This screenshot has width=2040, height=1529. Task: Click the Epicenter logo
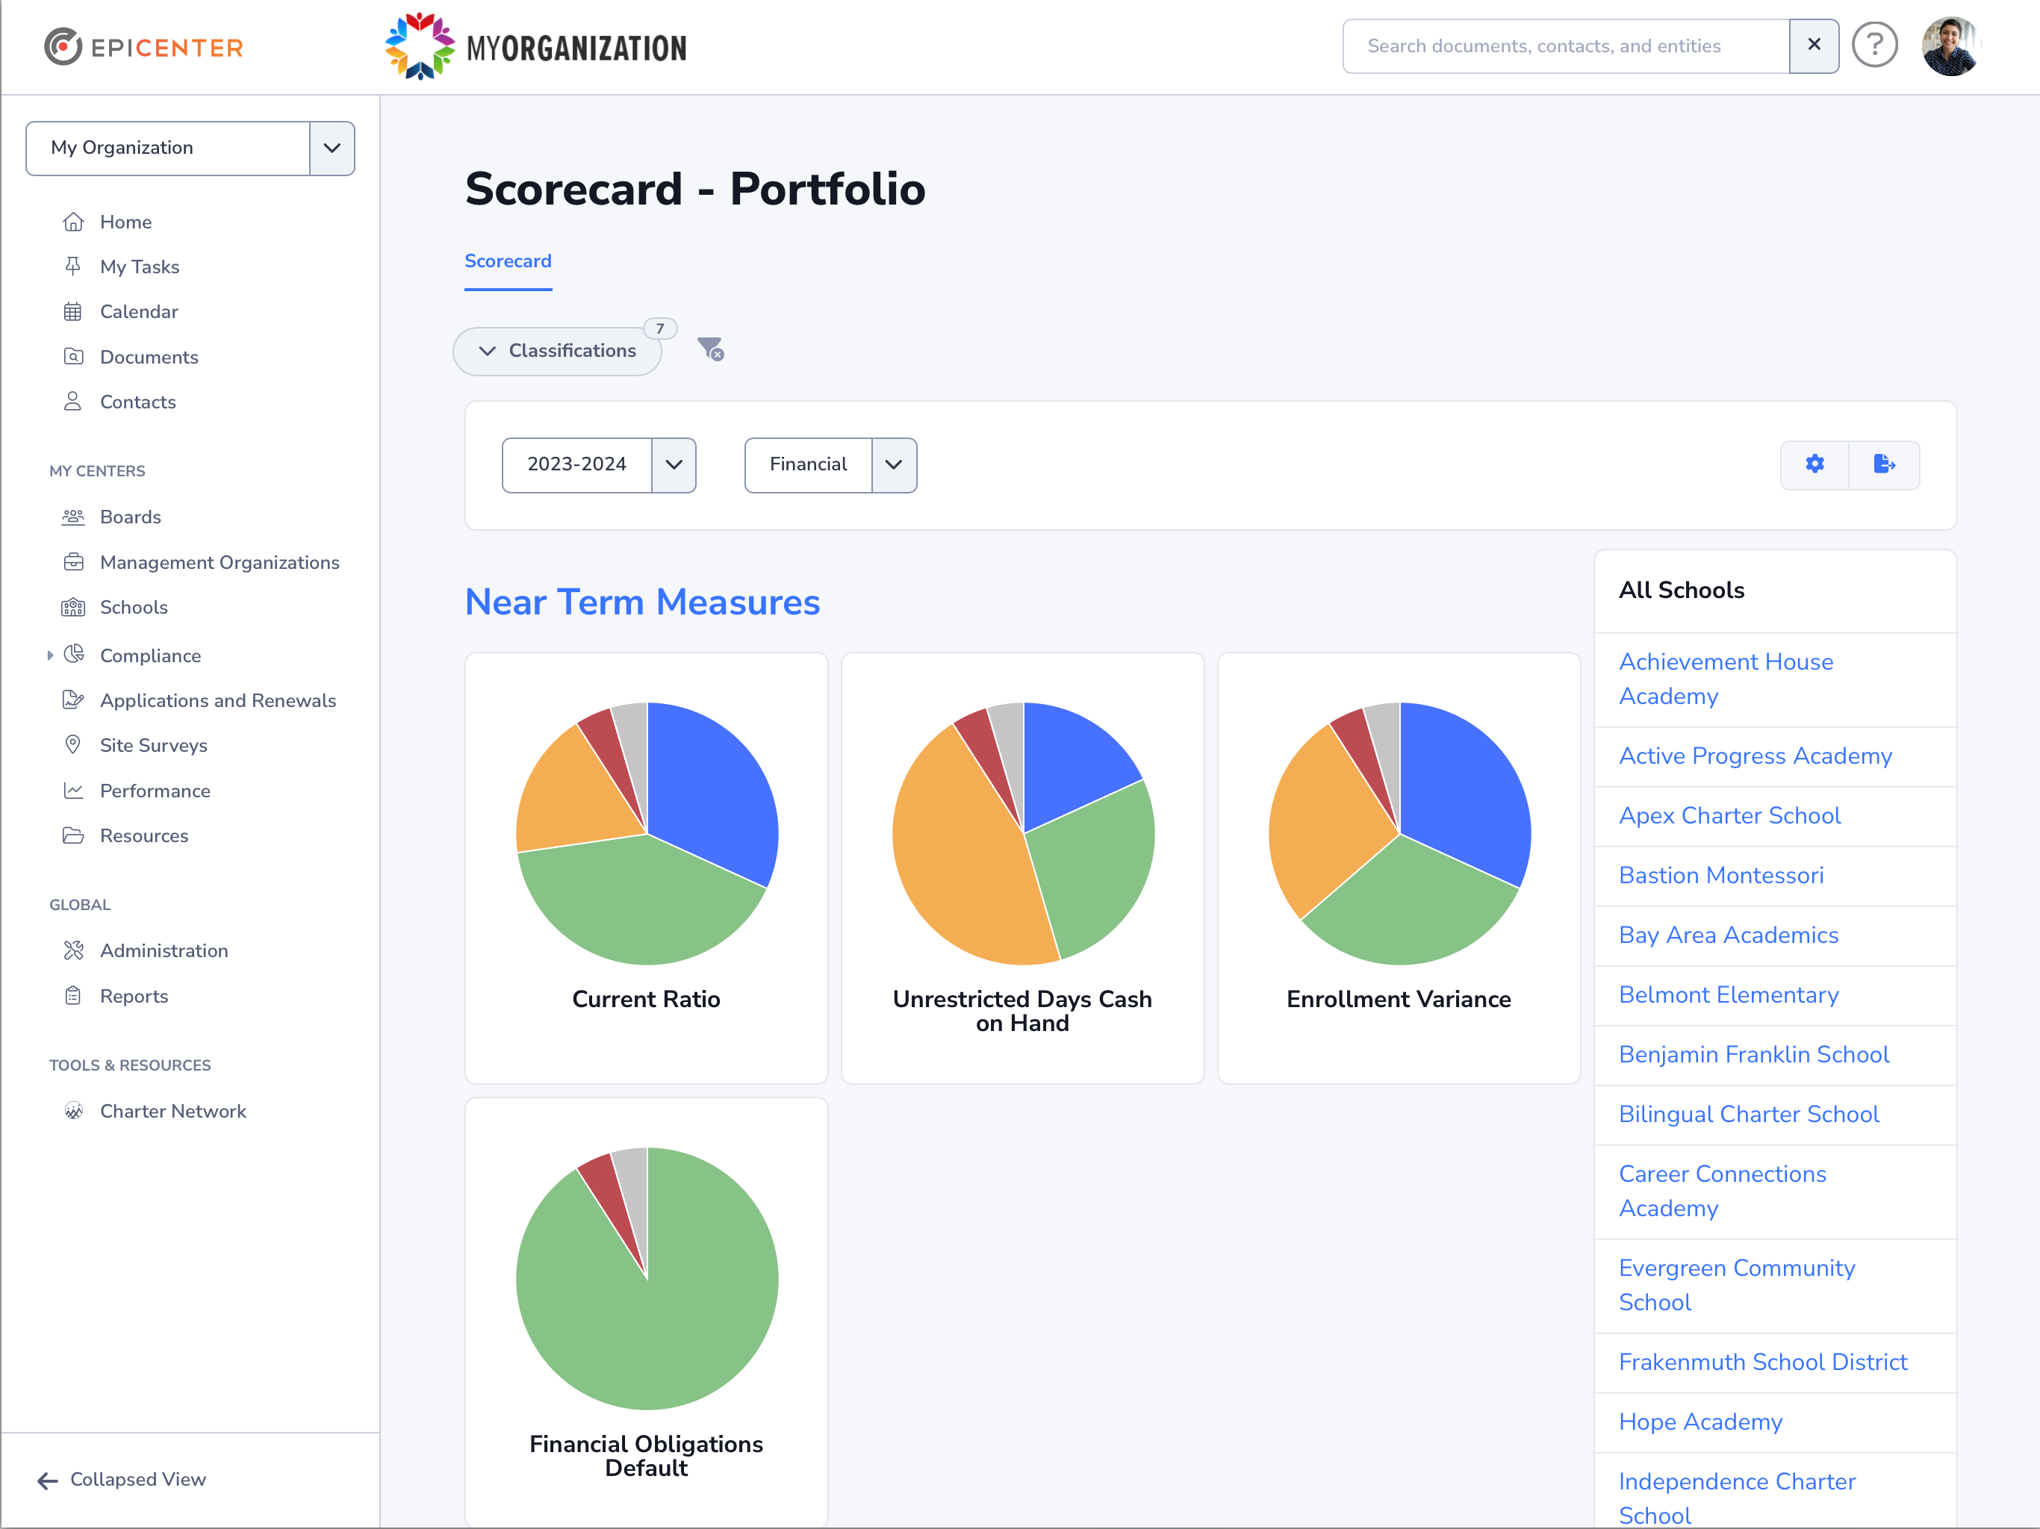click(x=144, y=46)
